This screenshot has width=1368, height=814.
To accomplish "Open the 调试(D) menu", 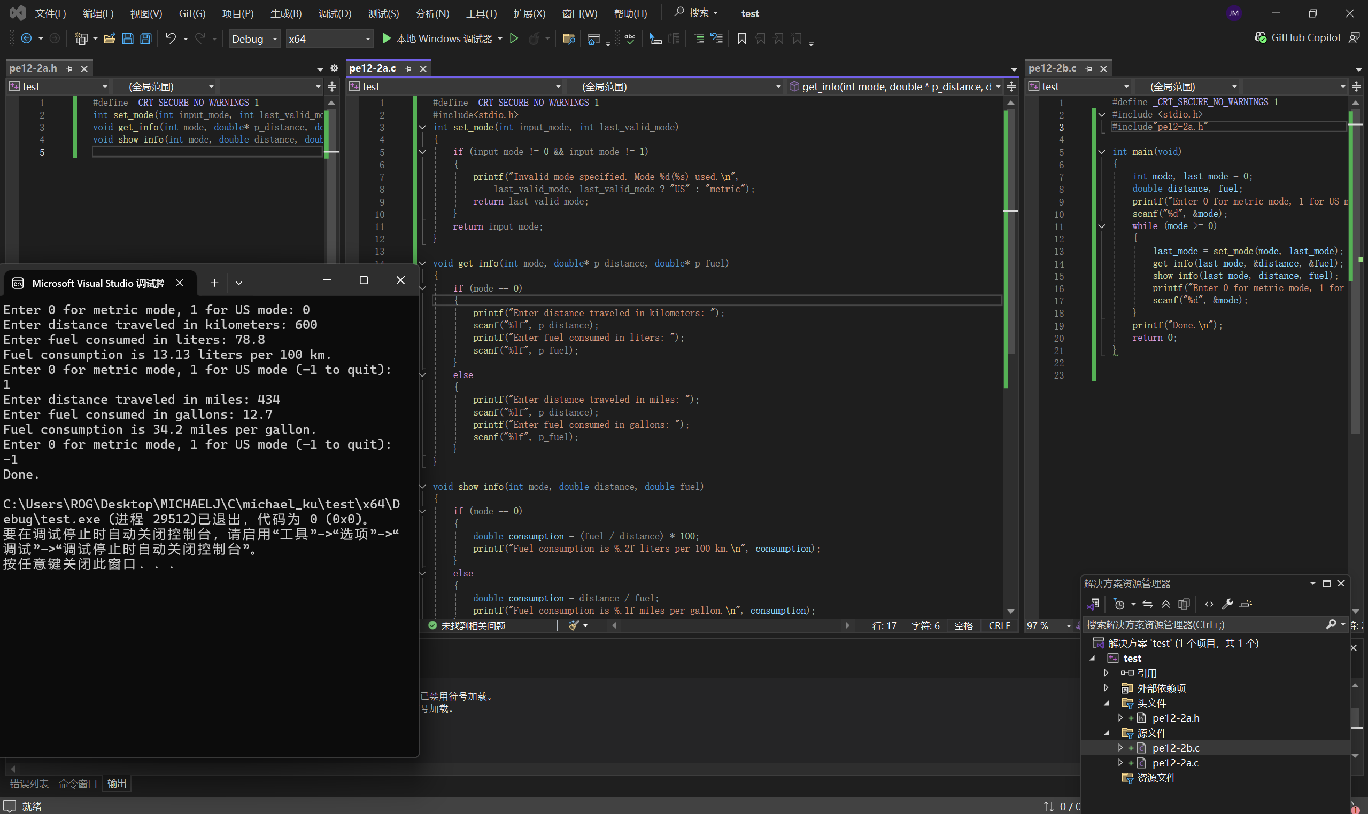I will [334, 13].
